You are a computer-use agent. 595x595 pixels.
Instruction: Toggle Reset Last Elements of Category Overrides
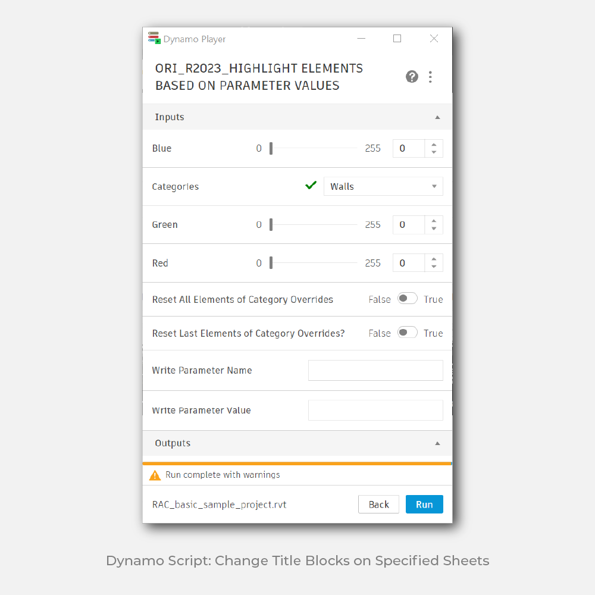click(x=407, y=333)
